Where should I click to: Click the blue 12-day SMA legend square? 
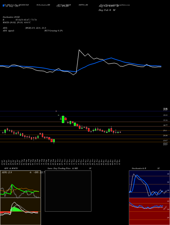[3, 5]
